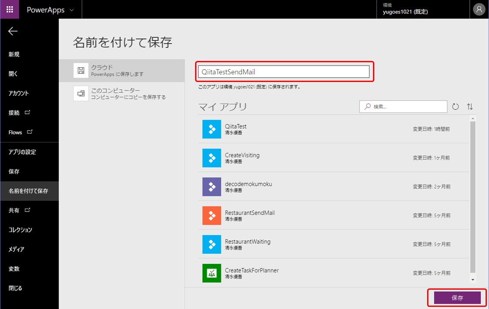Click the sort icon beside refresh
Viewport: 489px width, 309px height.
469,106
